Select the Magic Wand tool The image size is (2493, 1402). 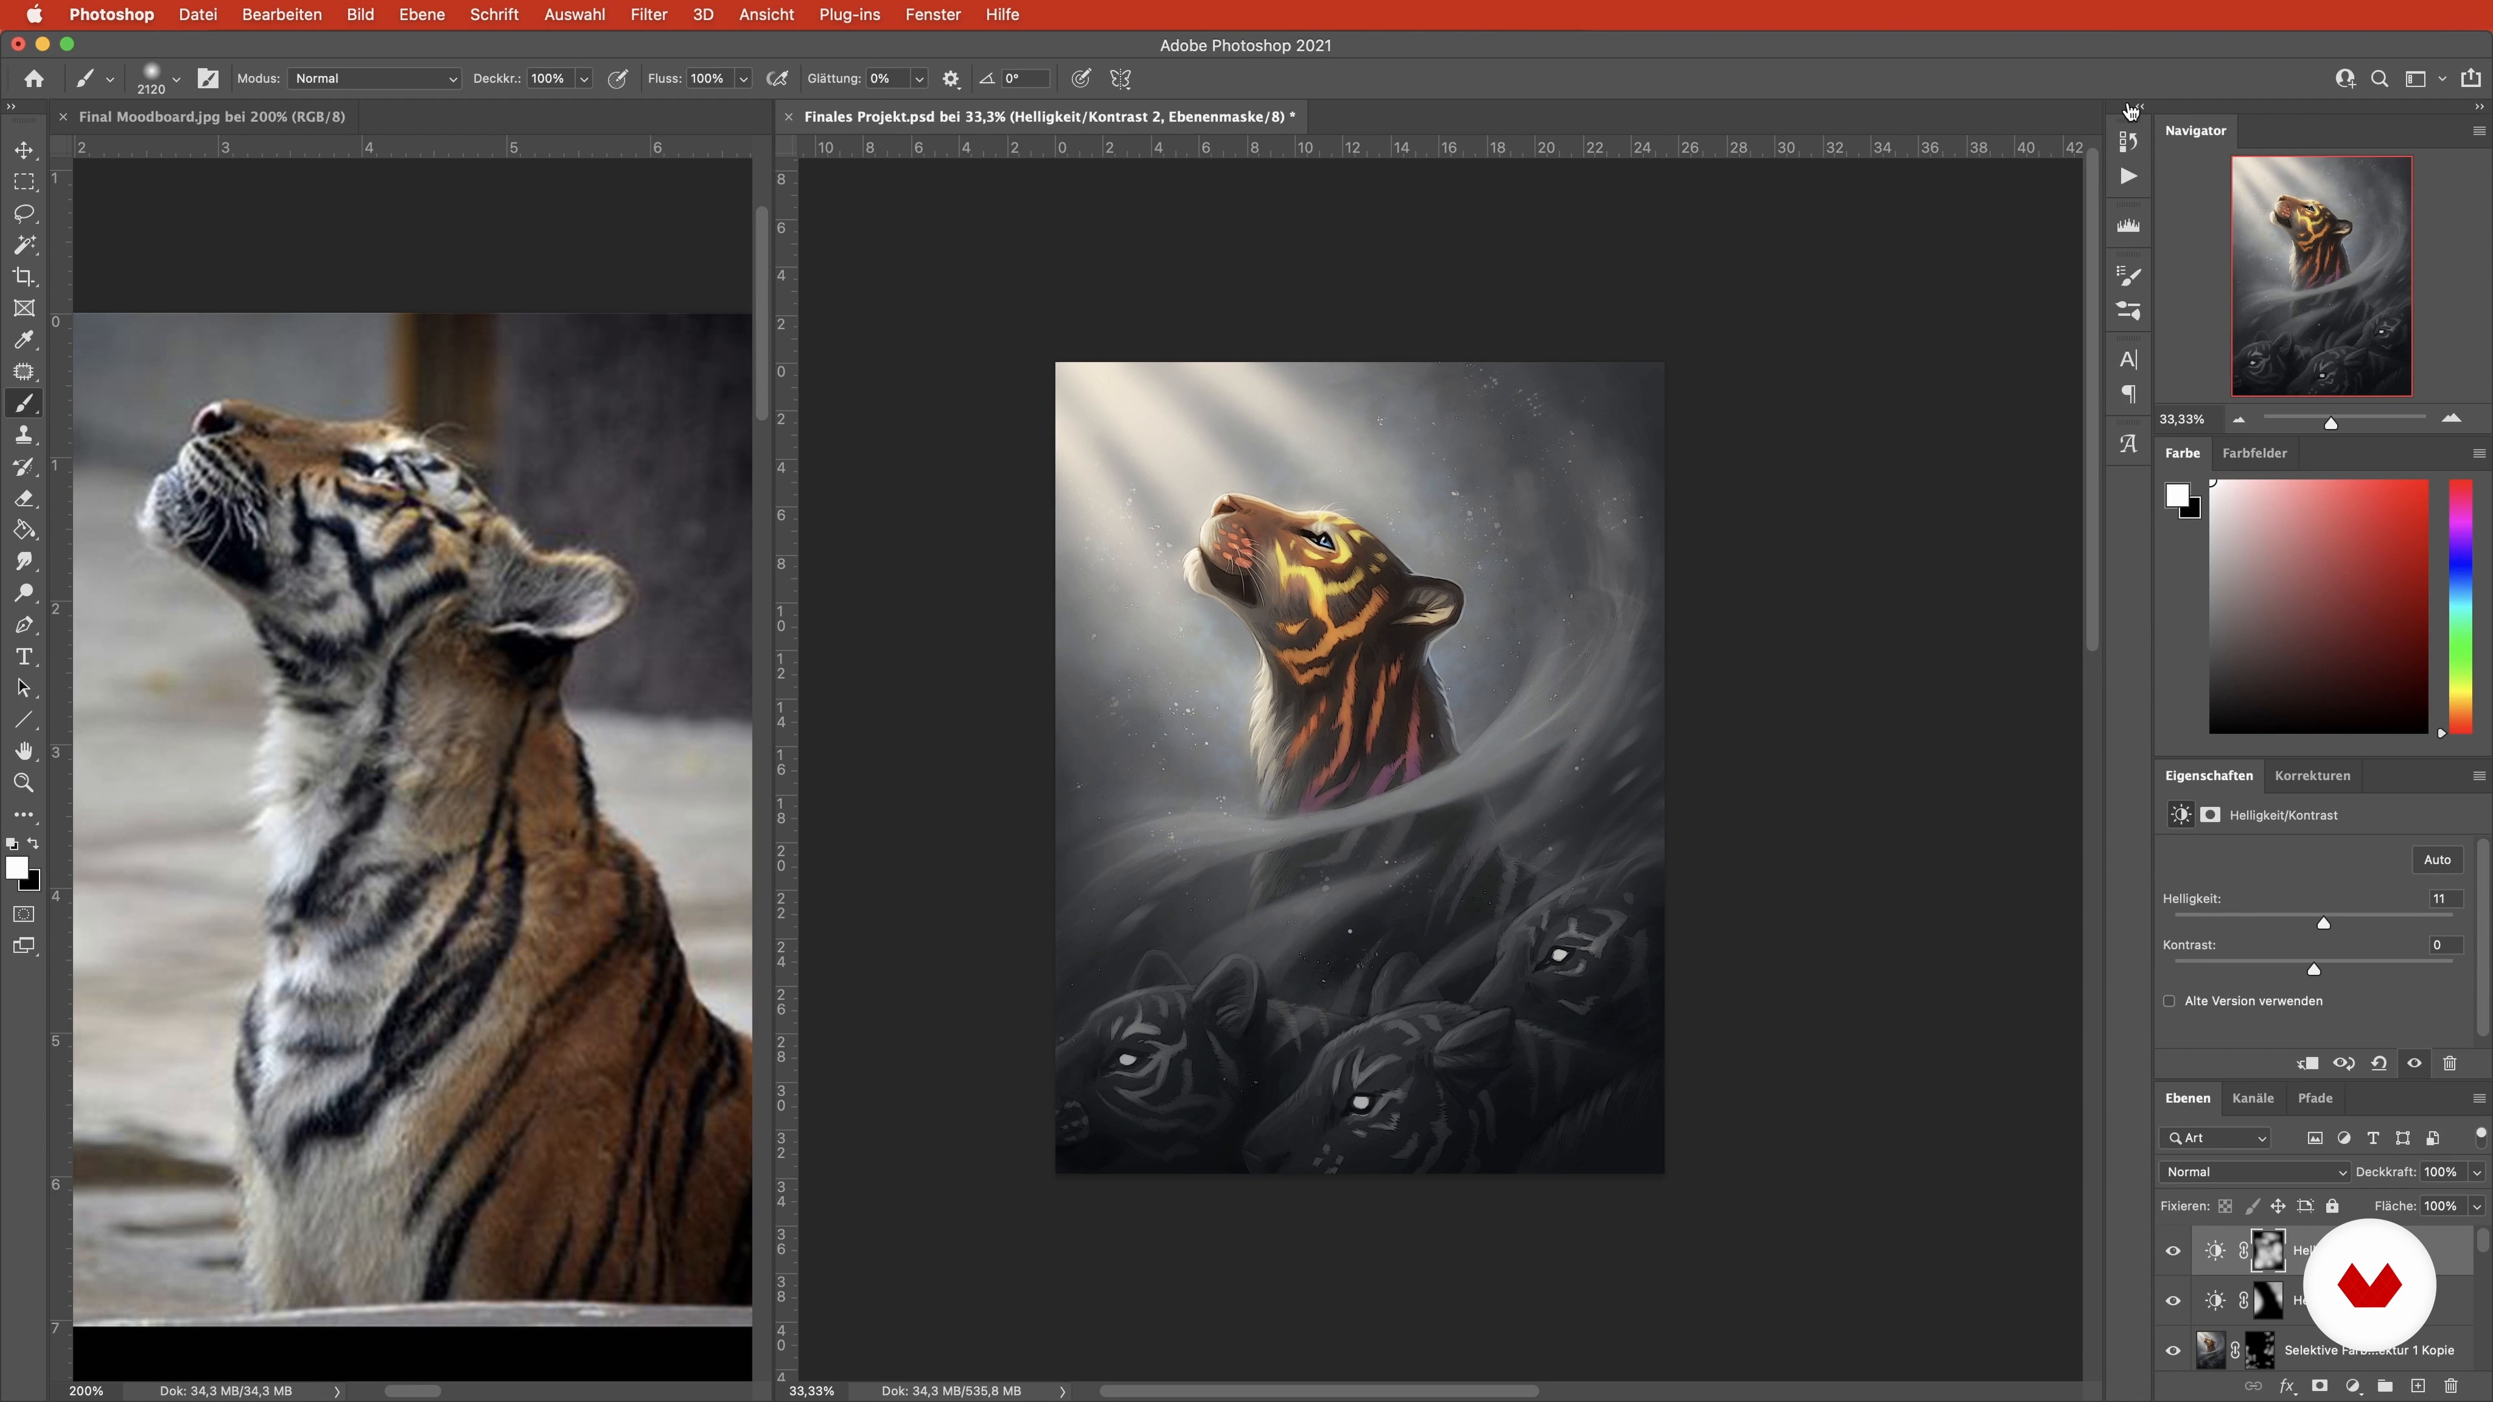point(24,245)
